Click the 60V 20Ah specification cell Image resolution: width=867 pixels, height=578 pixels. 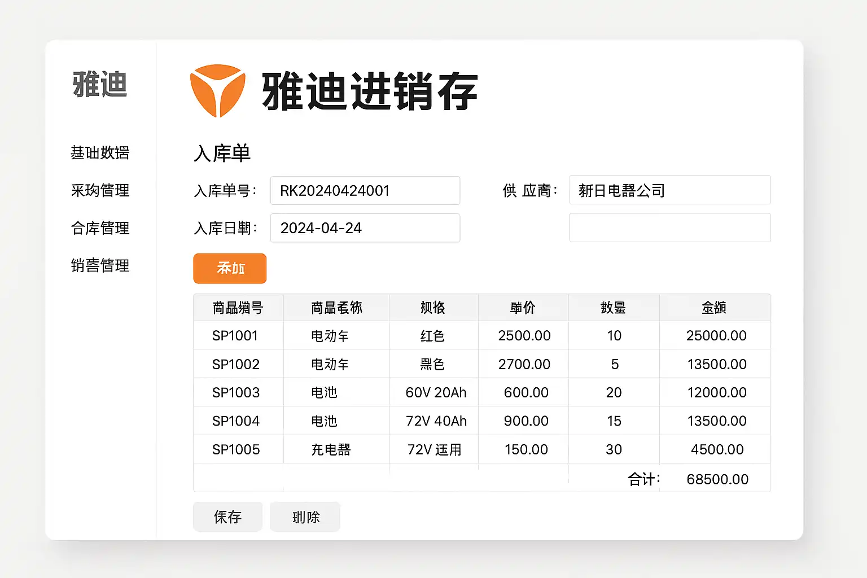point(436,392)
